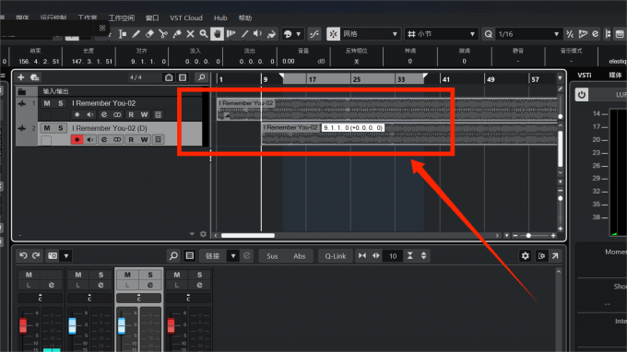The width and height of the screenshot is (627, 352).
Task: Switch to the VSTi tab
Action: pyautogui.click(x=585, y=76)
